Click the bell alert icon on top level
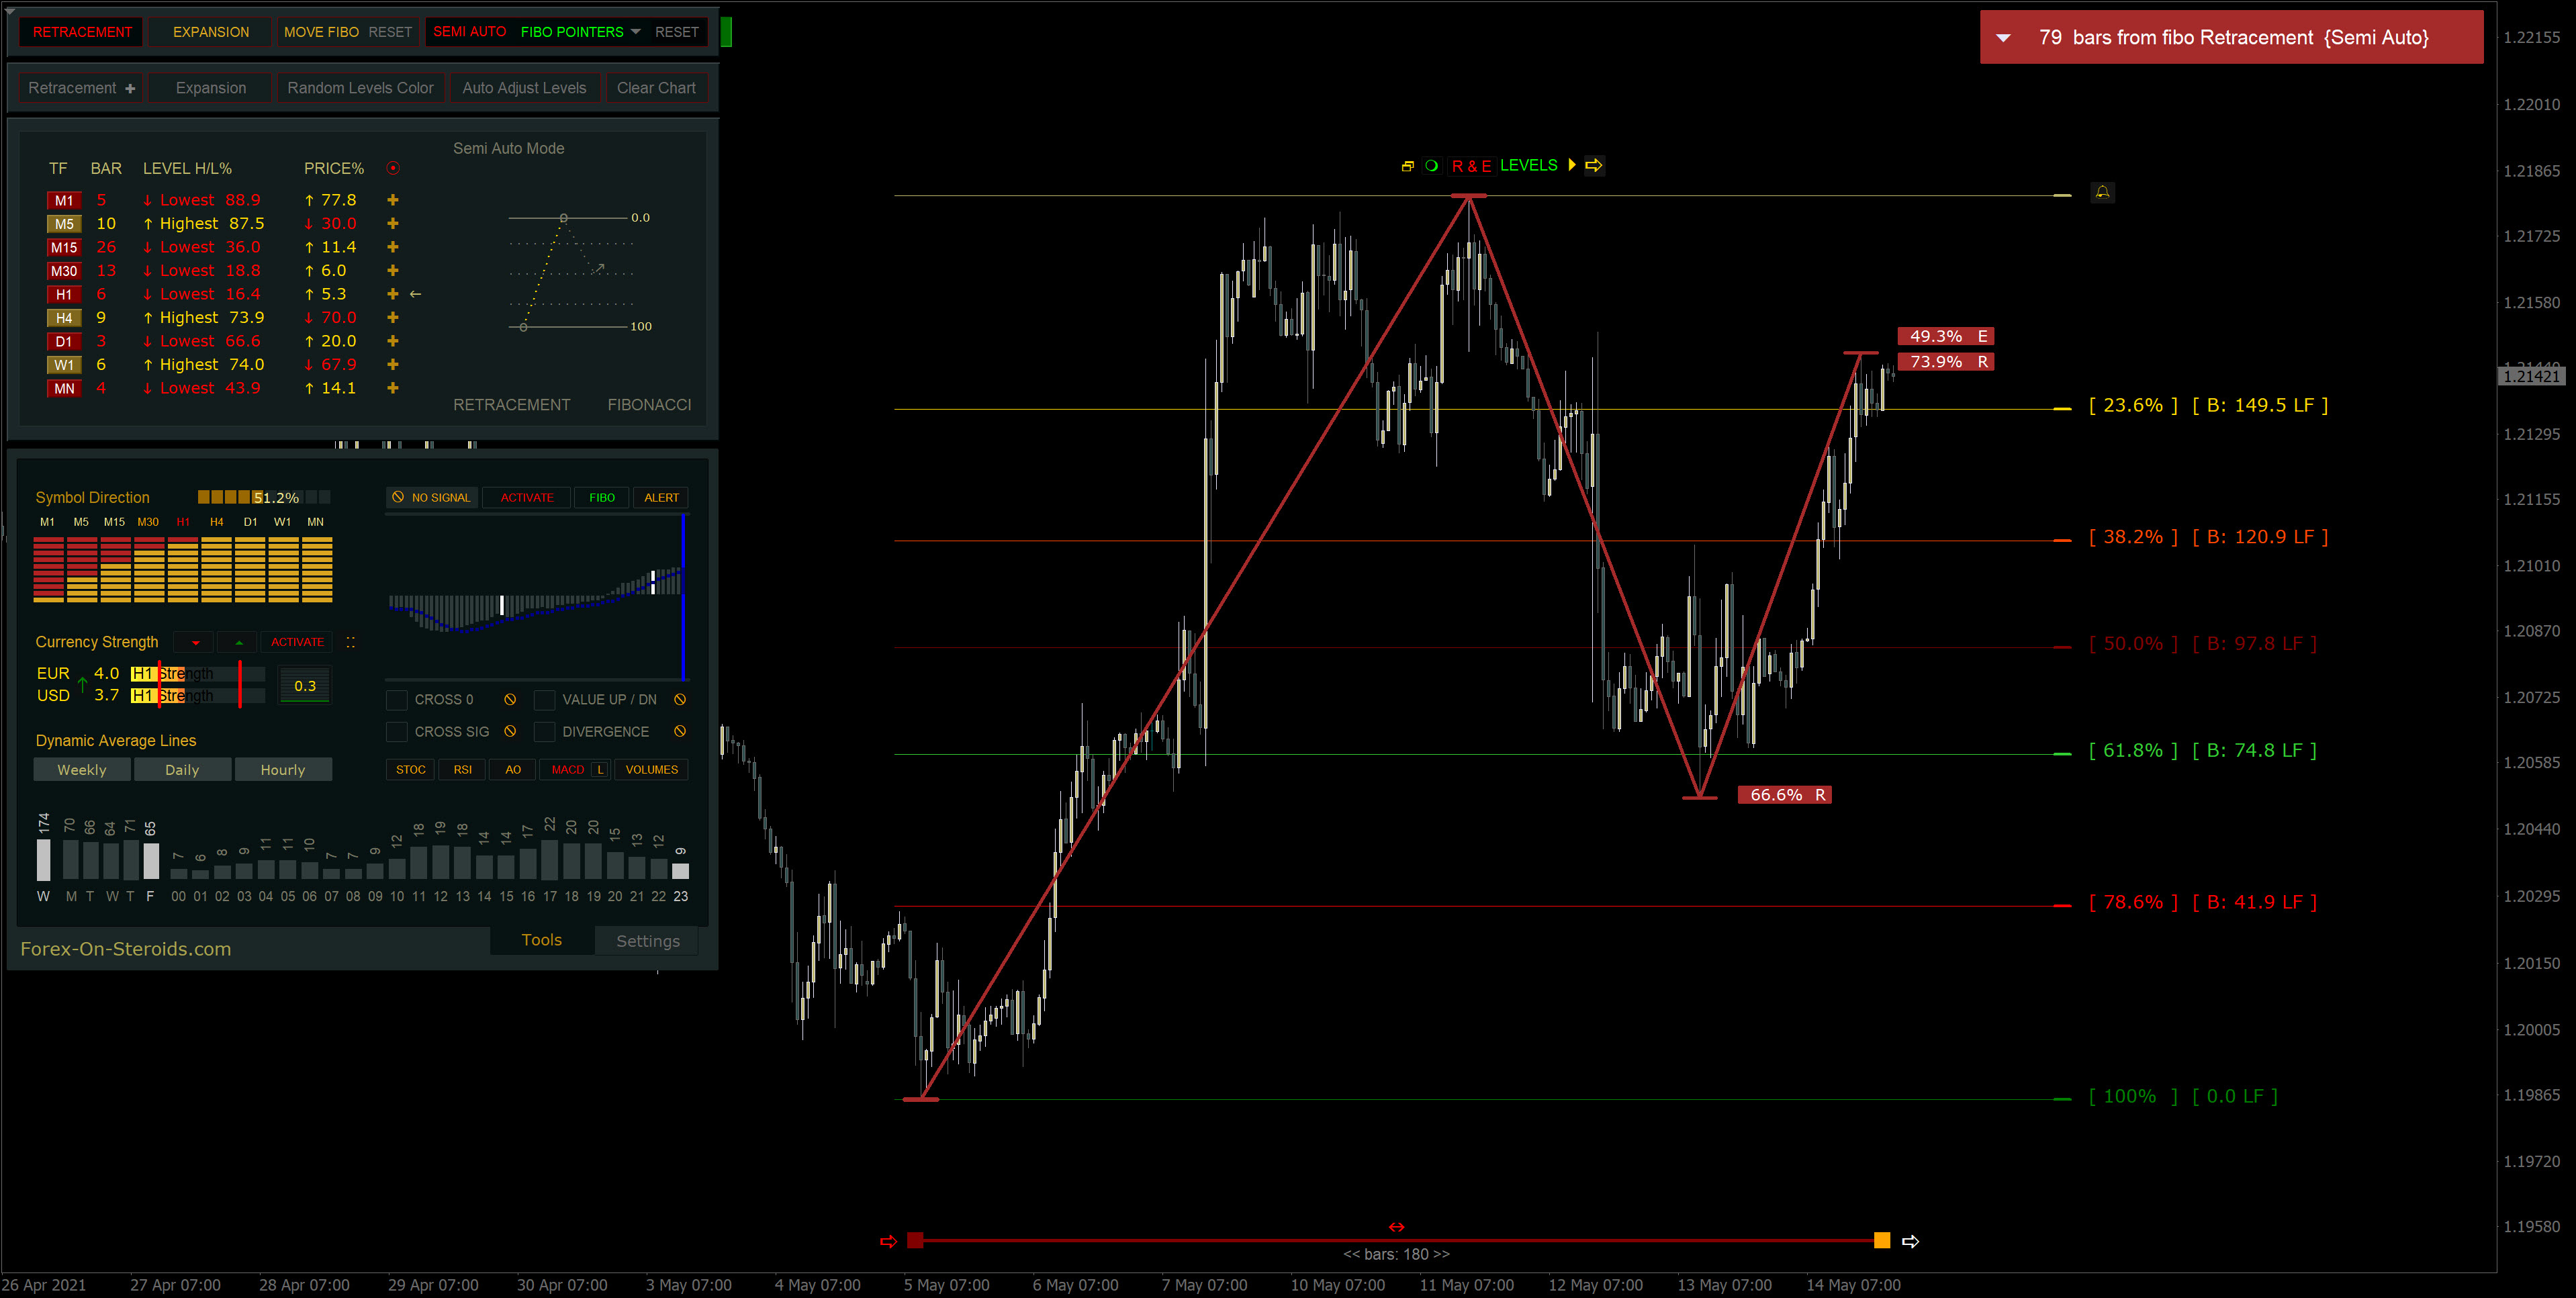The image size is (2576, 1298). tap(2102, 192)
